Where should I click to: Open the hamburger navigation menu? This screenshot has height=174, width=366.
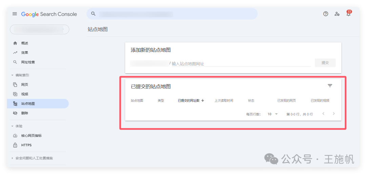(x=15, y=14)
